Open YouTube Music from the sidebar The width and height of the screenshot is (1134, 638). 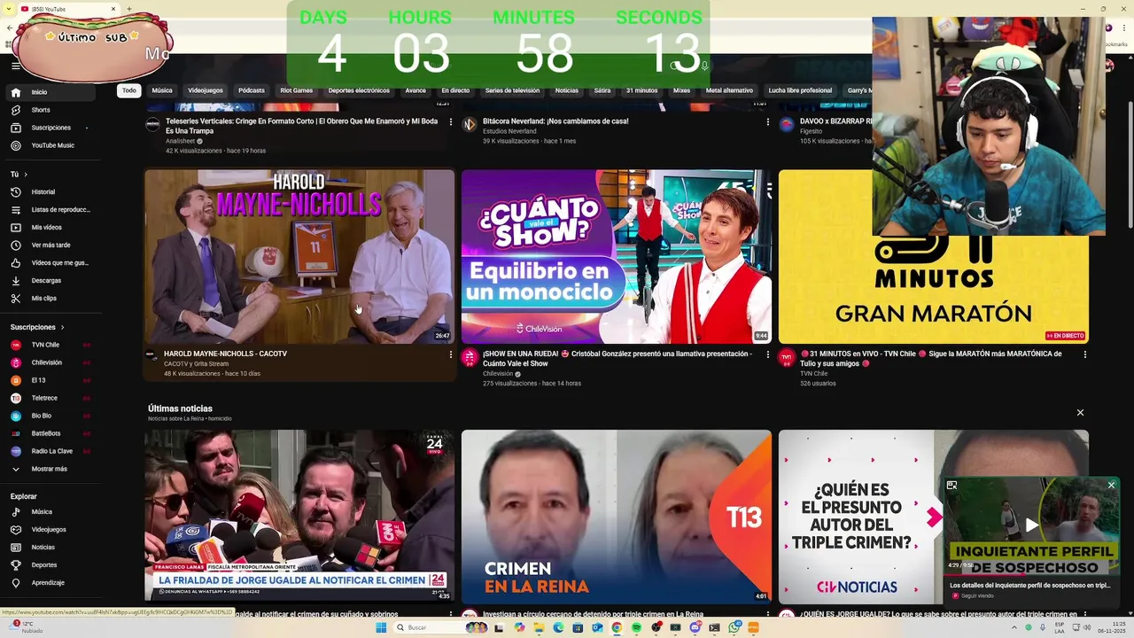pyautogui.click(x=51, y=145)
